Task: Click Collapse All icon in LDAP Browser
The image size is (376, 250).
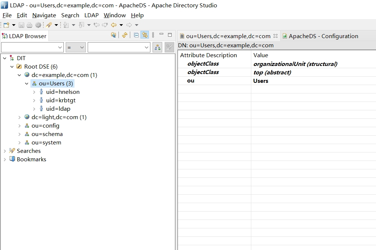Action: coord(136,35)
